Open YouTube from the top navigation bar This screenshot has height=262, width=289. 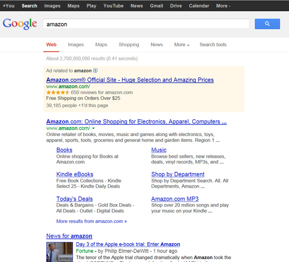(113, 6)
